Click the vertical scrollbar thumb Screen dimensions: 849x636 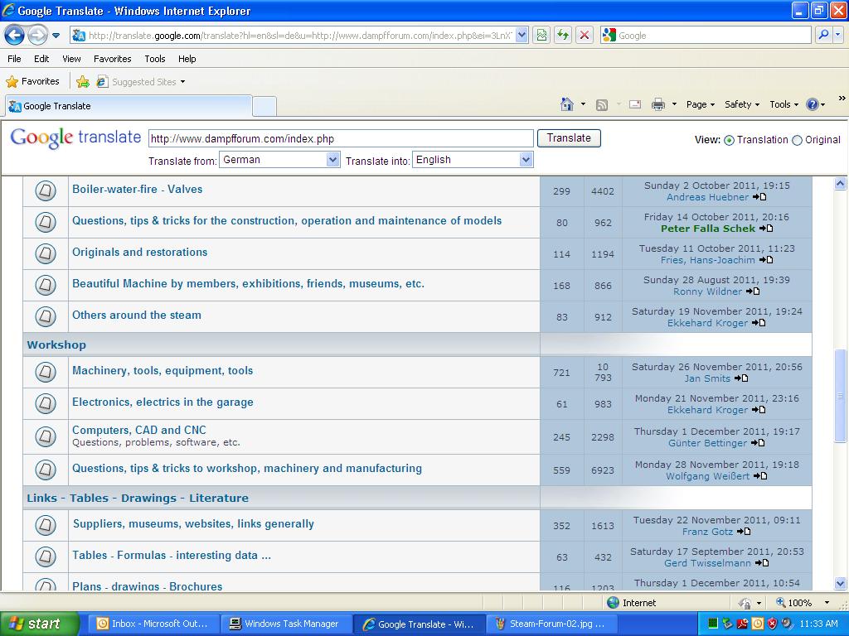[x=841, y=395]
